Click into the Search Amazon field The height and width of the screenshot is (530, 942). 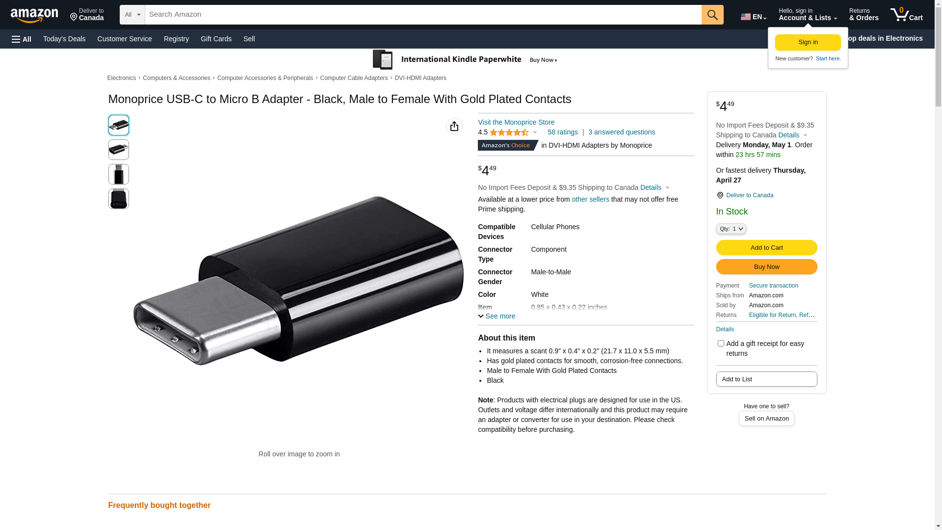point(423,15)
